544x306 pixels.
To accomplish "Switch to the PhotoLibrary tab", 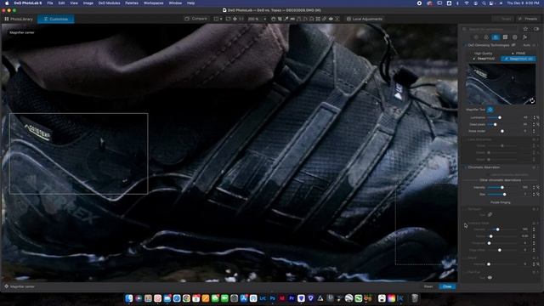I will click(19, 19).
